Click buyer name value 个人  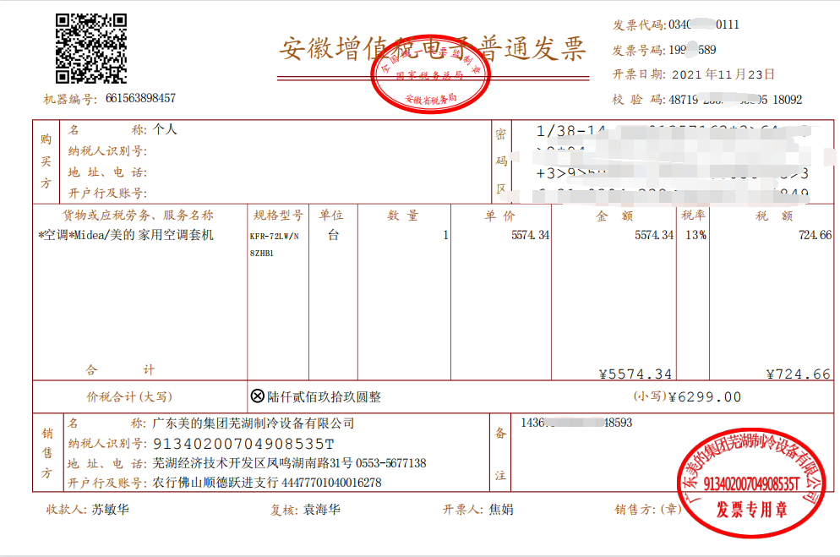pyautogui.click(x=165, y=129)
